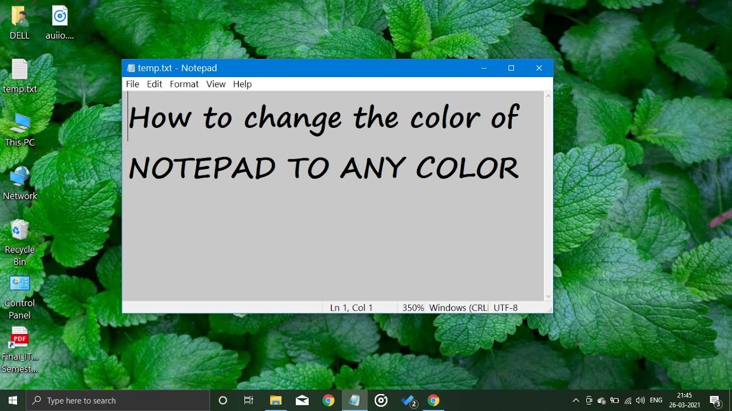
Task: Click the 'Type here to search' taskbar box
Action: coord(118,400)
